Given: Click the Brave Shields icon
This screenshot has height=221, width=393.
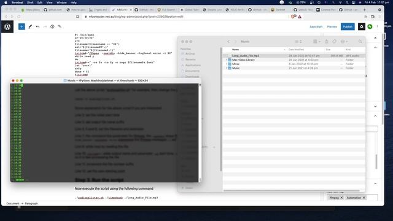Looking at the screenshot, I should tap(294, 17).
